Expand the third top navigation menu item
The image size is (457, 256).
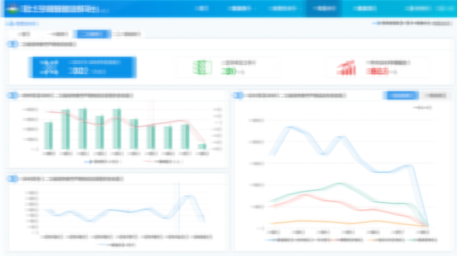coord(282,8)
